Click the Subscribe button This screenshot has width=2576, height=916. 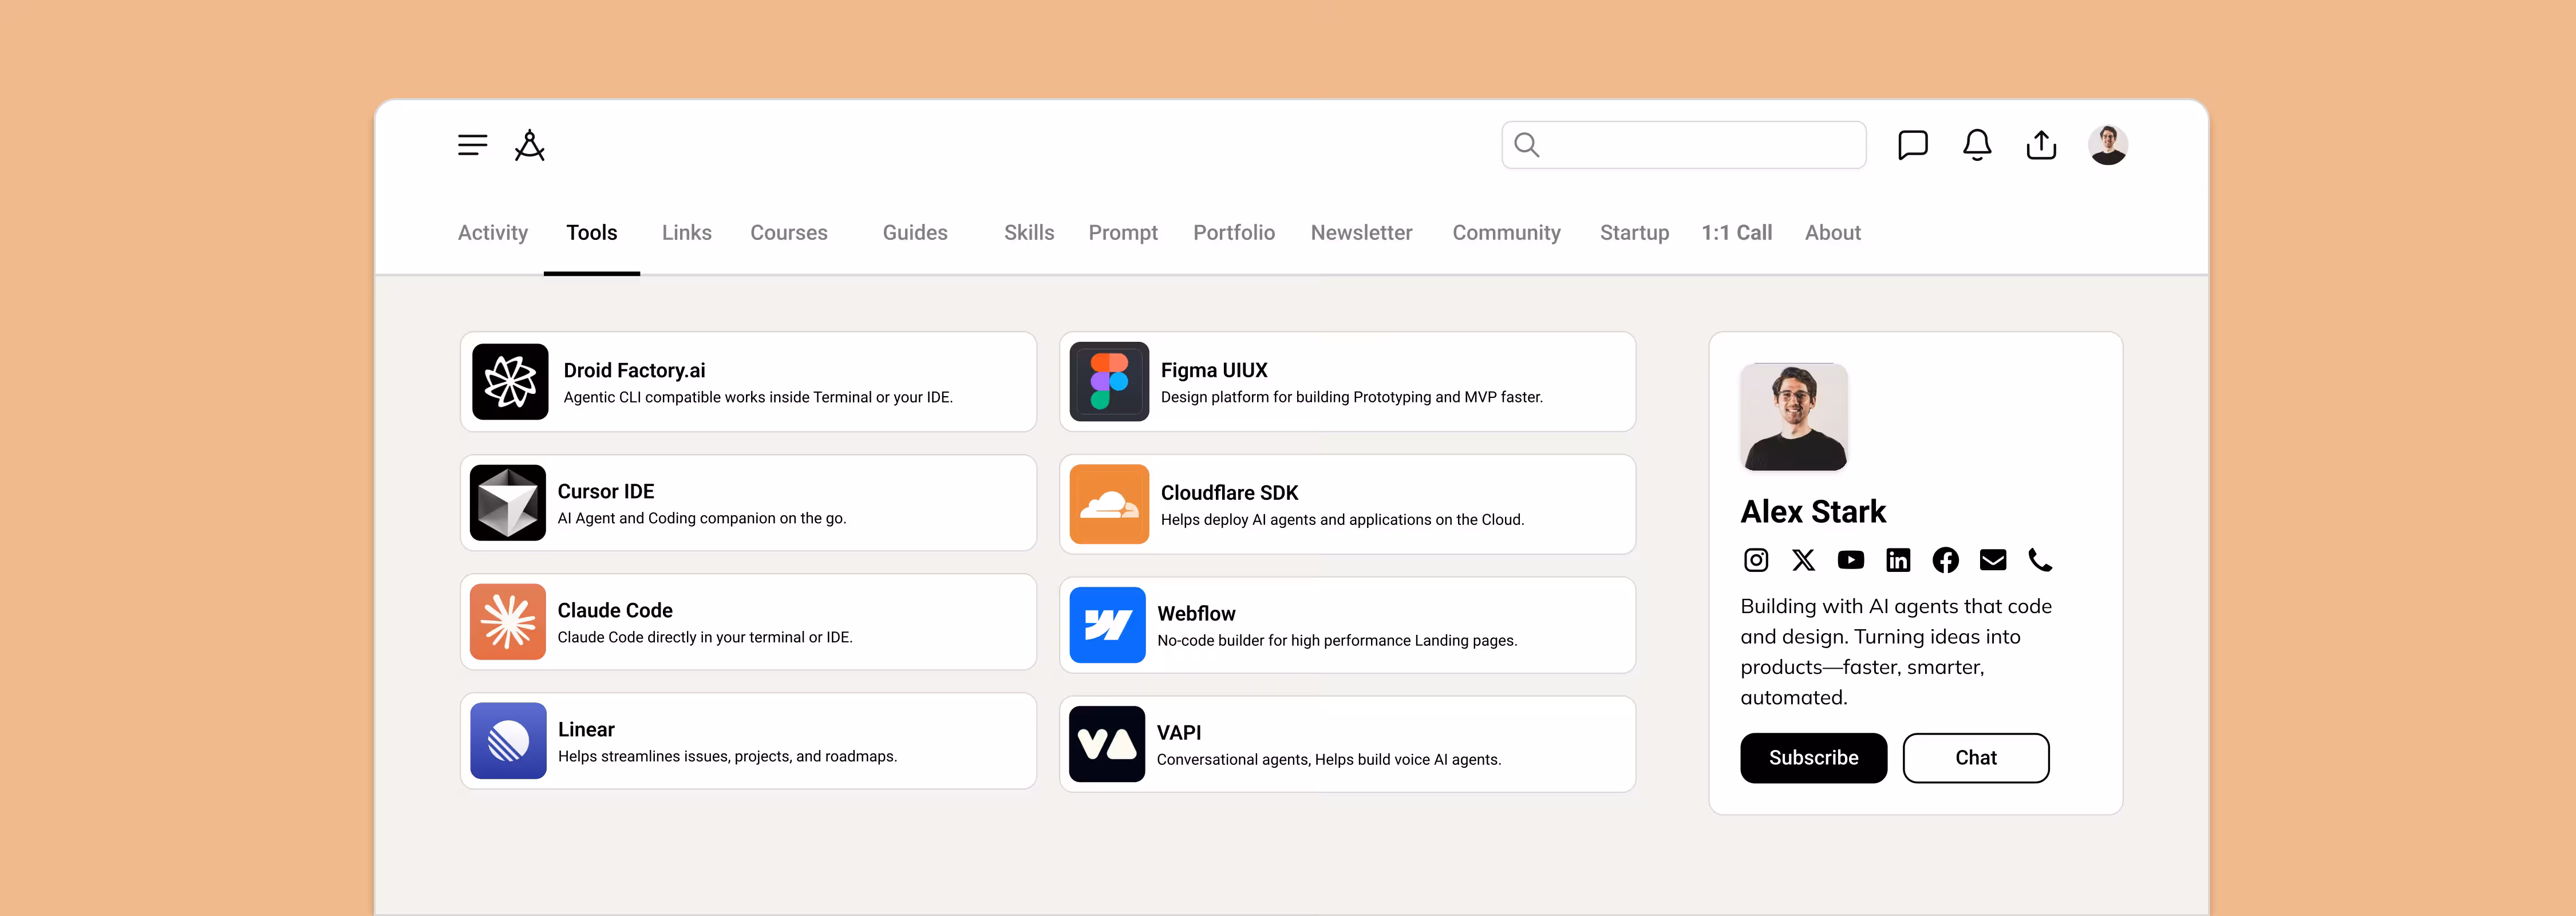(1813, 758)
